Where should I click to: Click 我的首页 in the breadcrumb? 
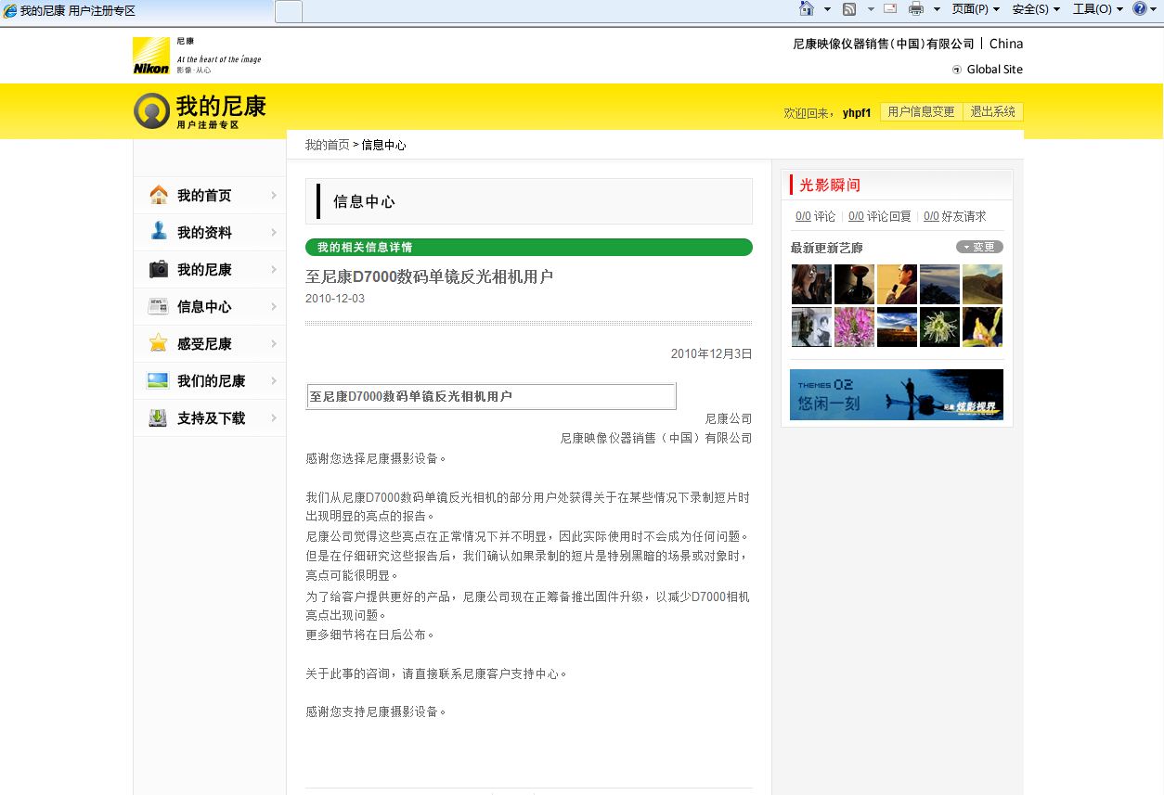(x=327, y=145)
